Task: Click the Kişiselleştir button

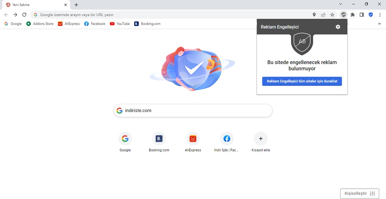Action: pos(360,193)
